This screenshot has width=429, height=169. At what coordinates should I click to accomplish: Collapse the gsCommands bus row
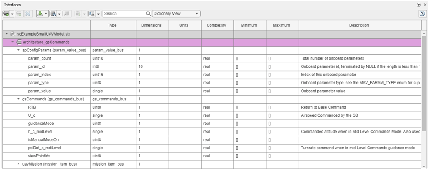tap(18, 99)
